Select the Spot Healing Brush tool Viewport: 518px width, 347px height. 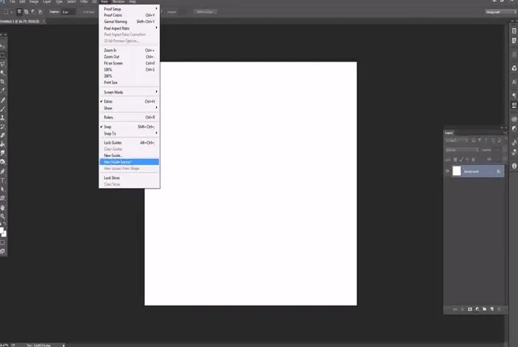tap(3, 100)
